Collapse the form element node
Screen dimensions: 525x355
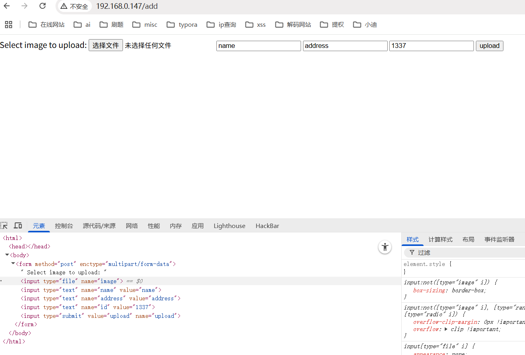coord(13,264)
